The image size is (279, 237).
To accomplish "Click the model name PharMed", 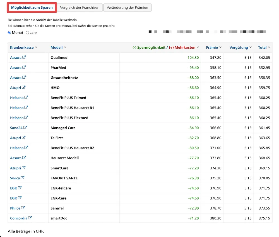I will (x=58, y=68).
